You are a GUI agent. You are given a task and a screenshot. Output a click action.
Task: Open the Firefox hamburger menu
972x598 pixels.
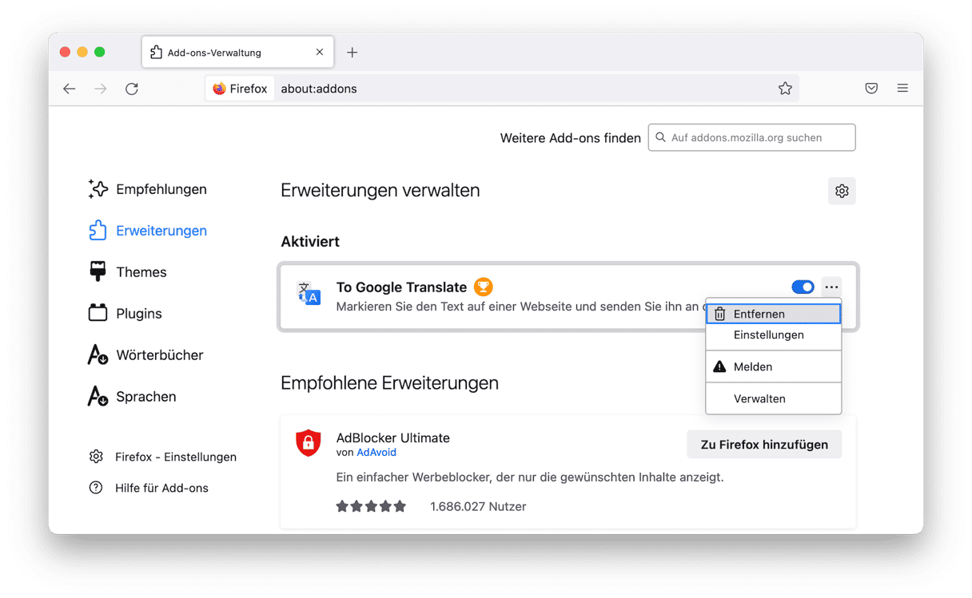tap(902, 89)
